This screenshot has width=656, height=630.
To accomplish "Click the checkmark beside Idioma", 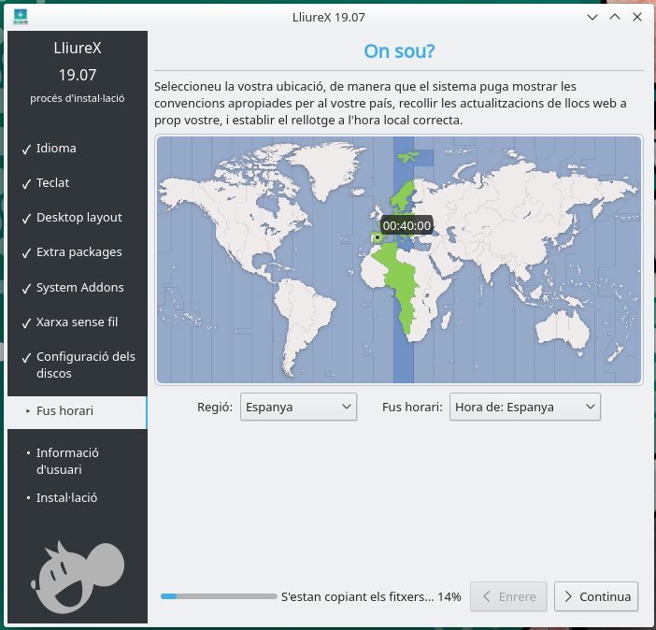I will [26, 149].
